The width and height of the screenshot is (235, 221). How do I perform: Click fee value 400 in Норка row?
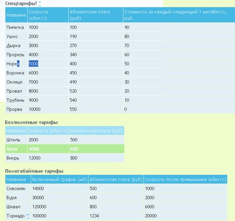(73, 64)
